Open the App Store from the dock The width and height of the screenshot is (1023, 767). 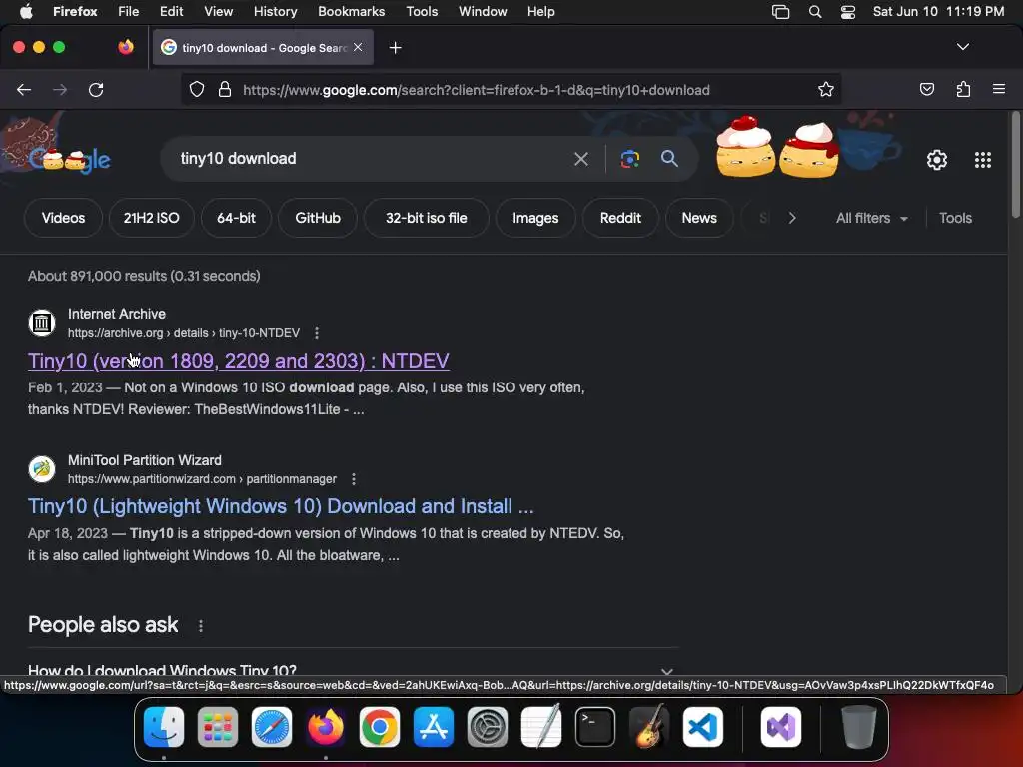pos(434,727)
